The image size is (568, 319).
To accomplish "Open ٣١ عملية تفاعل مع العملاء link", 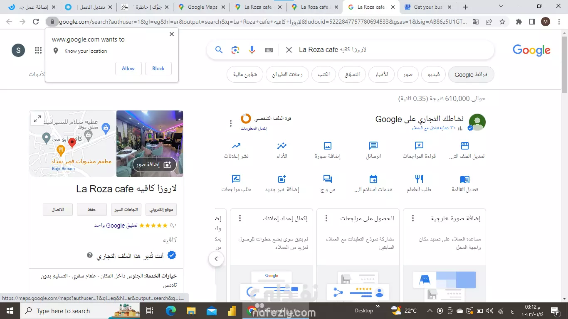I will pyautogui.click(x=434, y=128).
